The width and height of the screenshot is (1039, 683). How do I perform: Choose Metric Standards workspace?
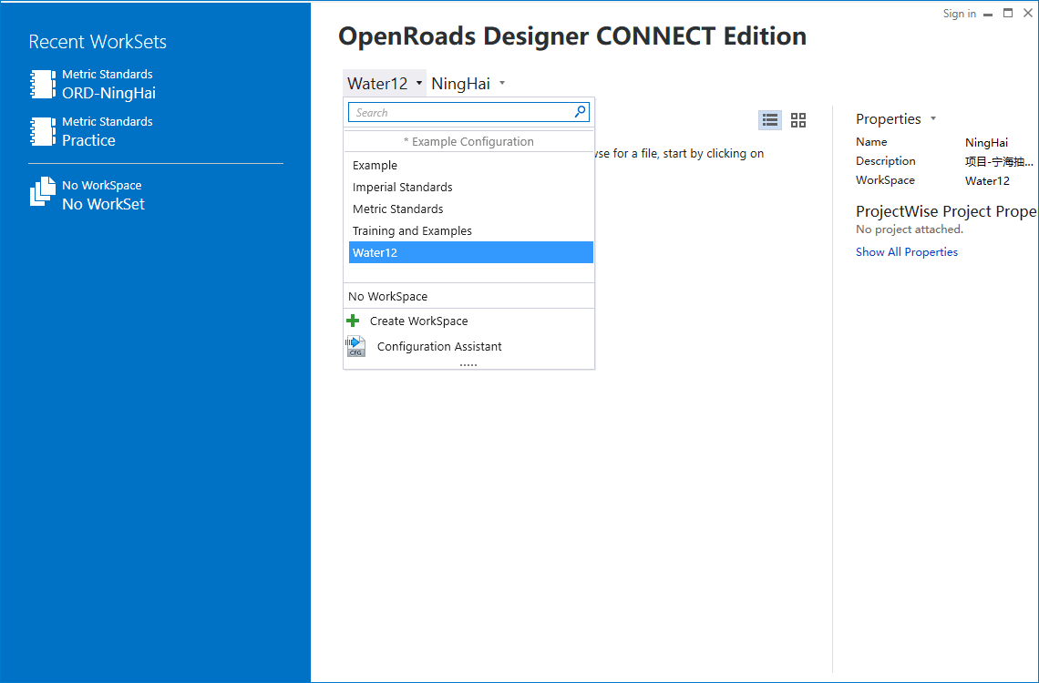[x=470, y=209]
